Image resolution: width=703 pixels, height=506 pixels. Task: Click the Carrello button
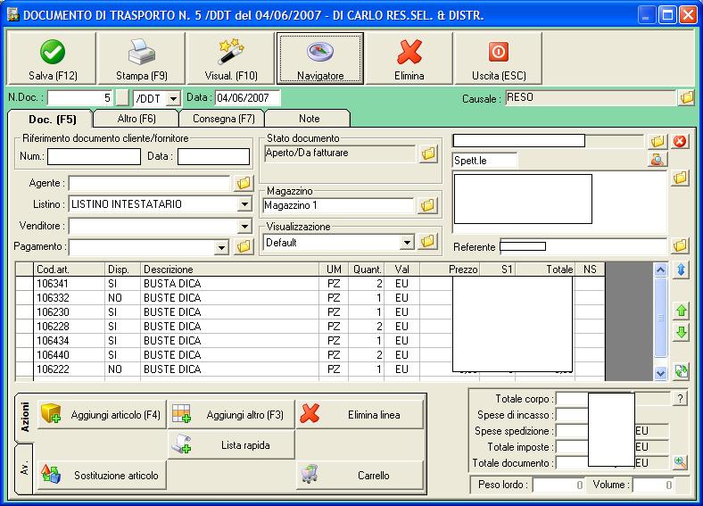pos(360,475)
